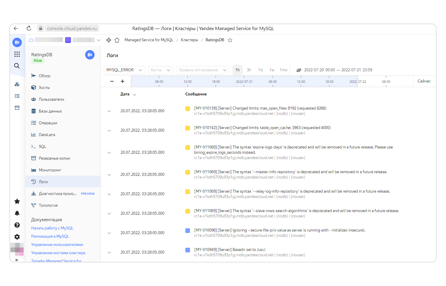446x286 pixels.
Task: Zoom in timeline with plus button
Action: coord(123,81)
